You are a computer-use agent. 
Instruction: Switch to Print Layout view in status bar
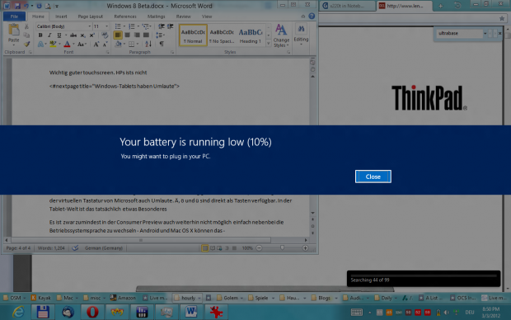click(204, 248)
